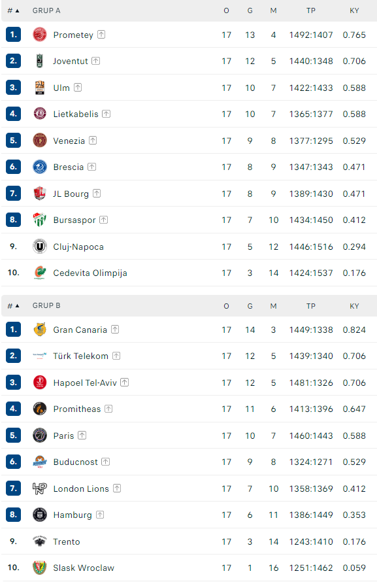377x582 pixels.
Task: Click the Slask Wroclaw team crest
Action: [40, 568]
